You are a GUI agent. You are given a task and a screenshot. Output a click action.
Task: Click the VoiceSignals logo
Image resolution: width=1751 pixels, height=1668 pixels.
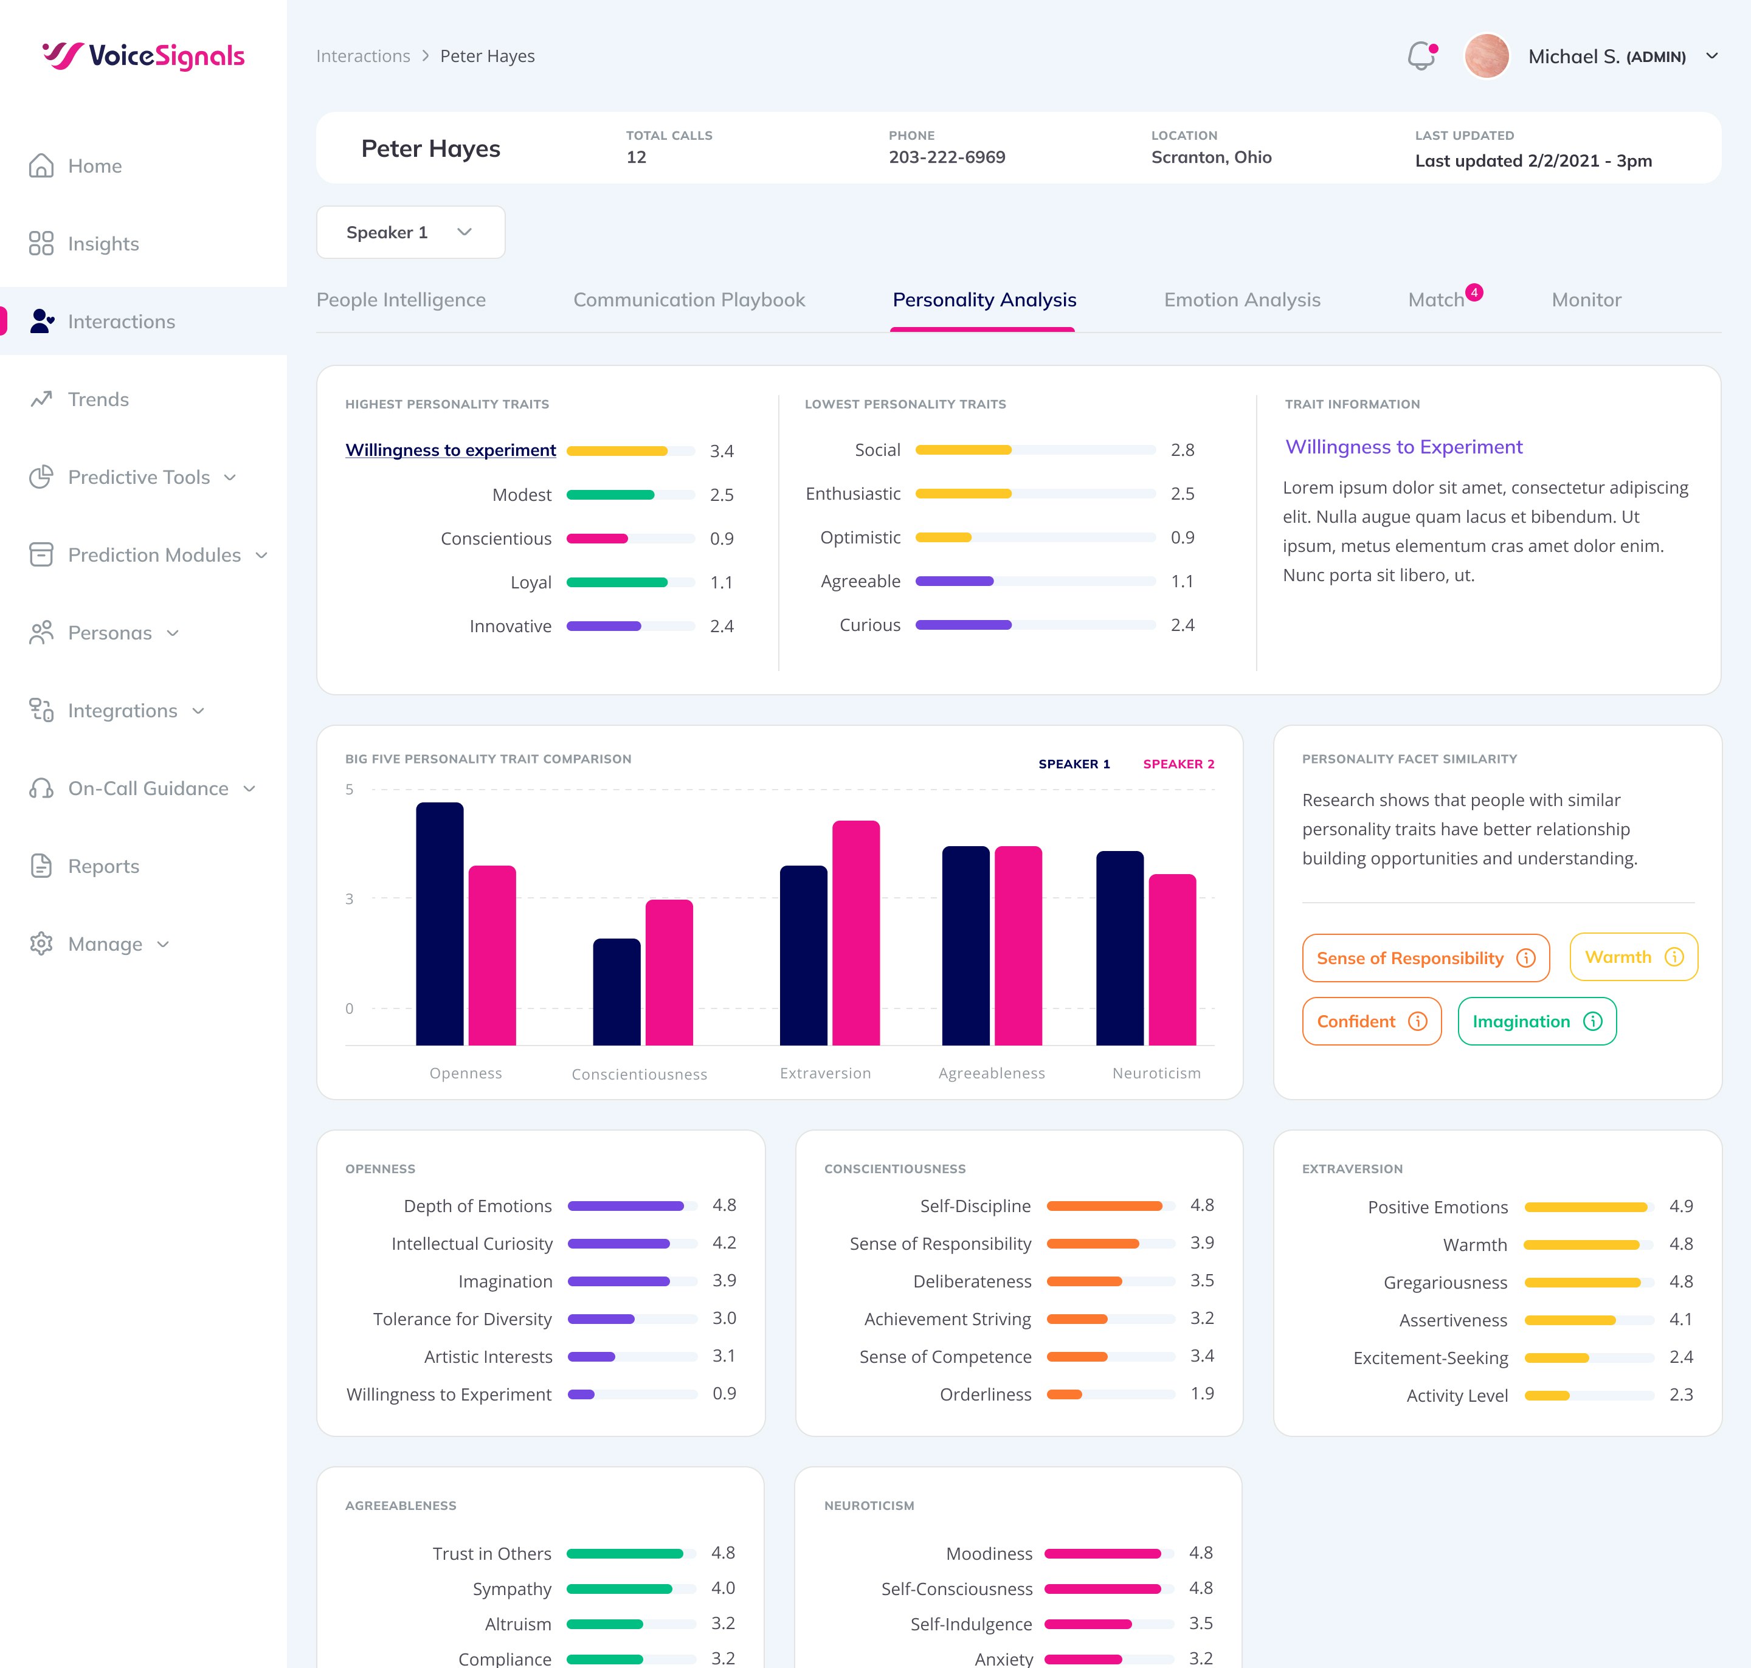coord(143,56)
